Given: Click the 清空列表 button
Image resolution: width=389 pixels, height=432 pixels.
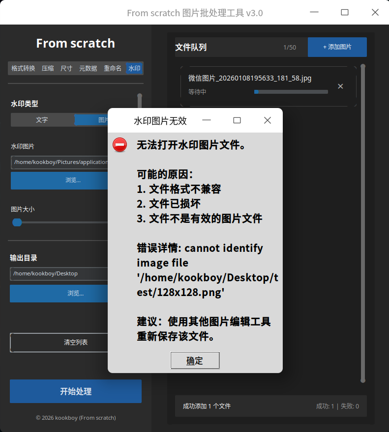Looking at the screenshot, I should coord(59,343).
